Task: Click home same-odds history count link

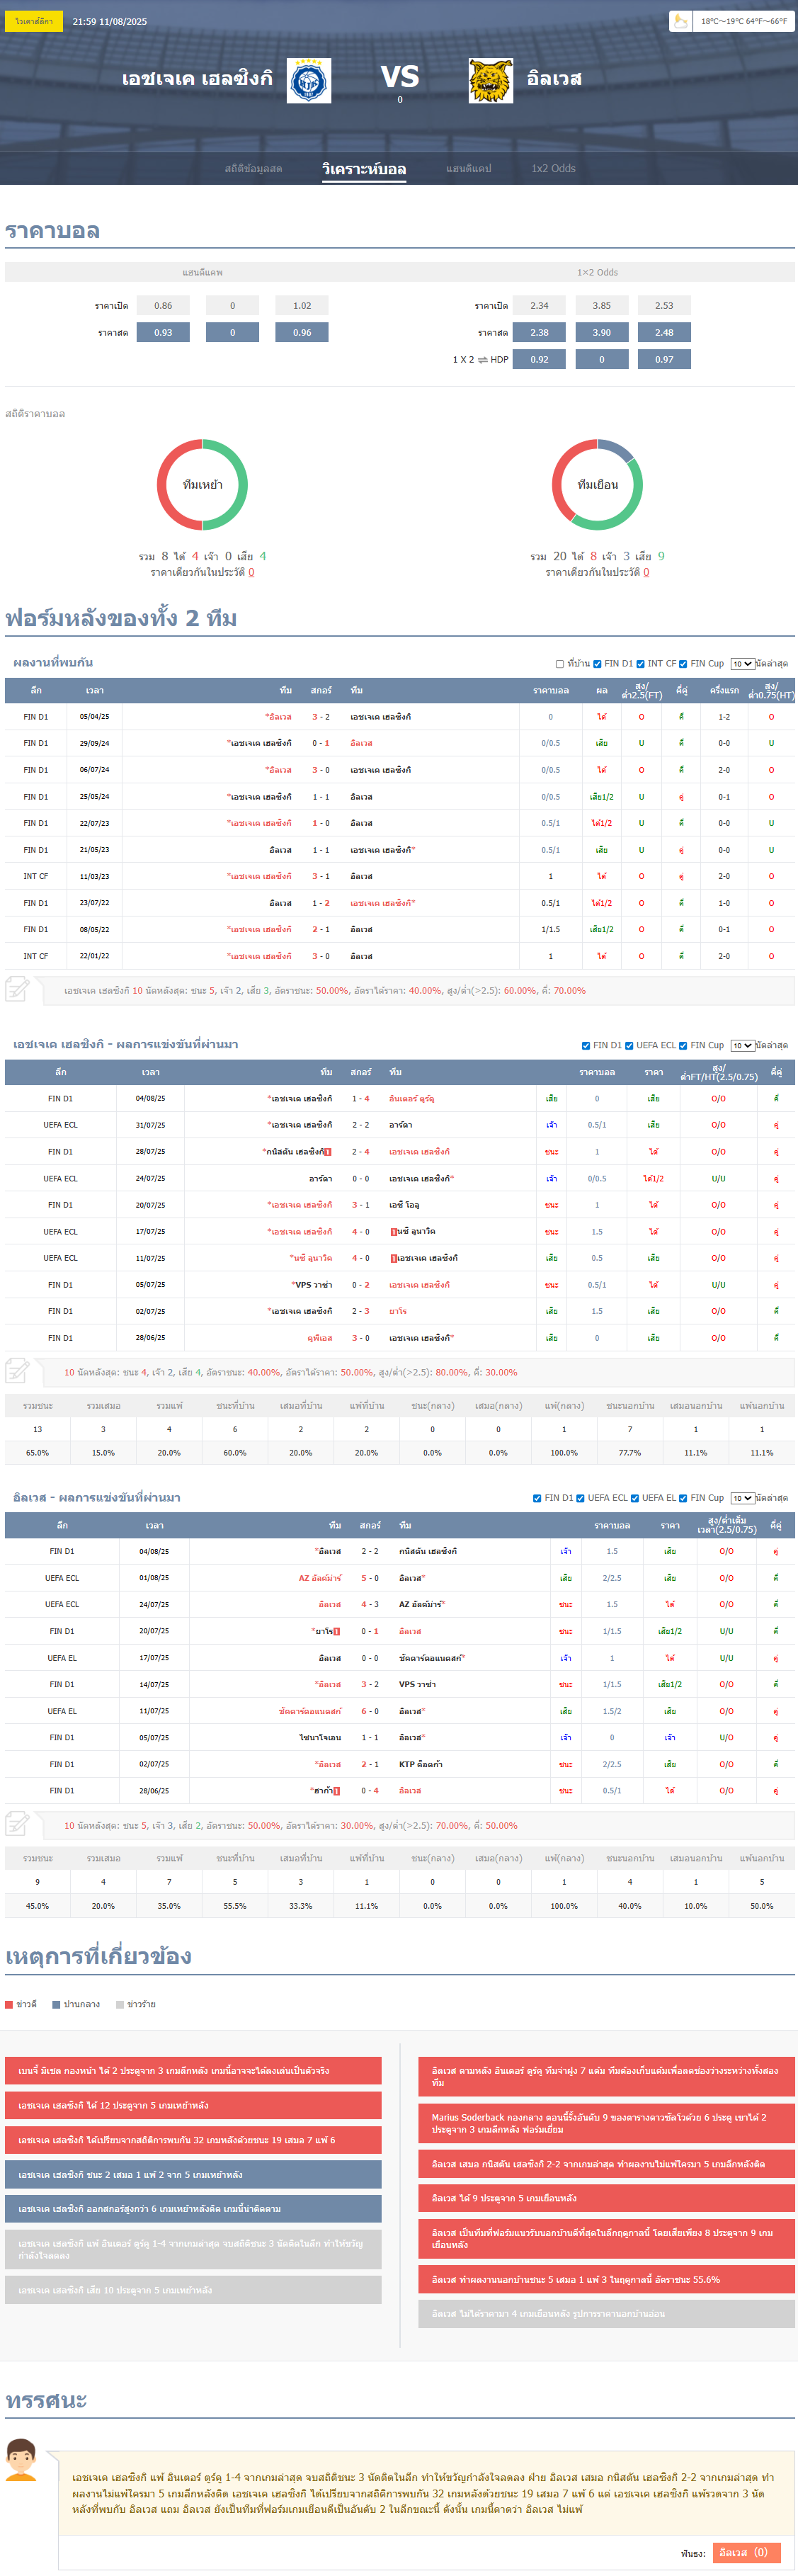Action: tap(251, 573)
